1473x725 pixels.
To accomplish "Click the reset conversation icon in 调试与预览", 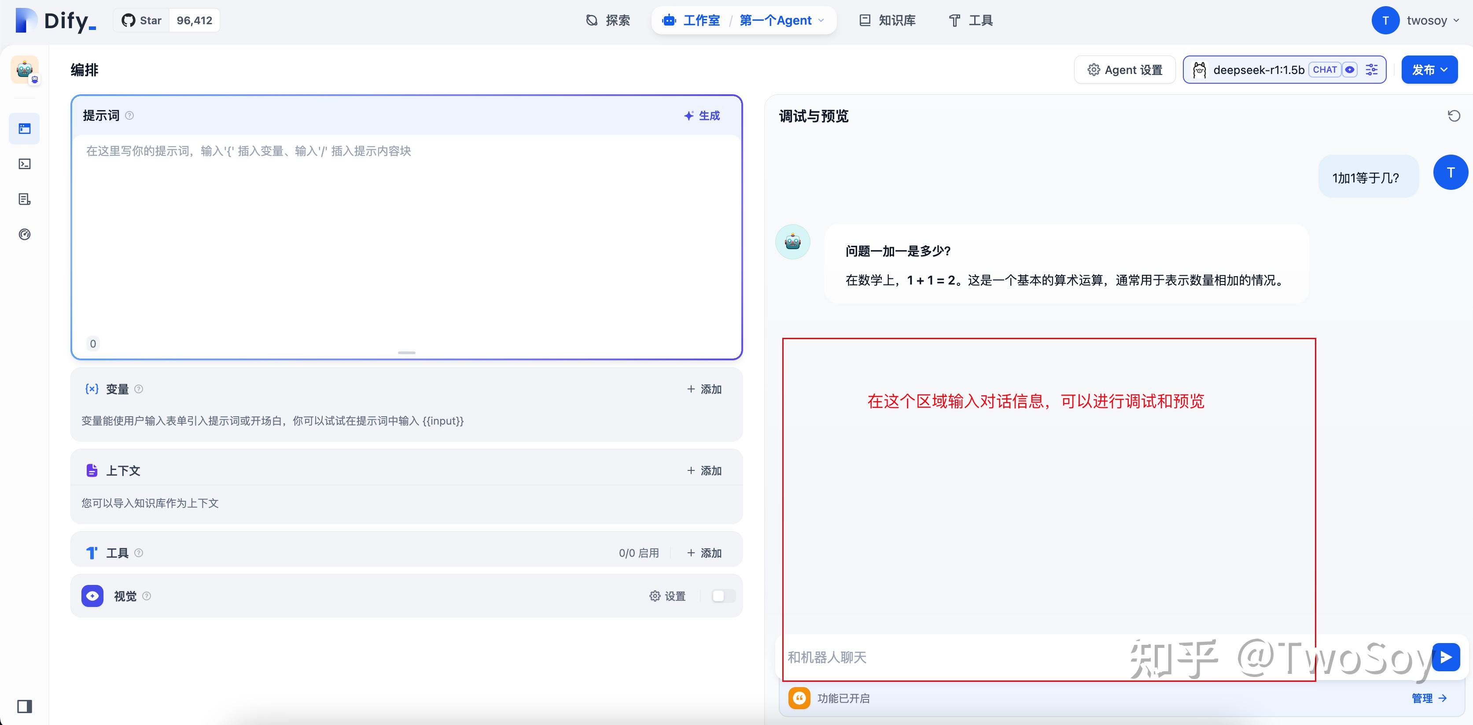I will tap(1454, 115).
